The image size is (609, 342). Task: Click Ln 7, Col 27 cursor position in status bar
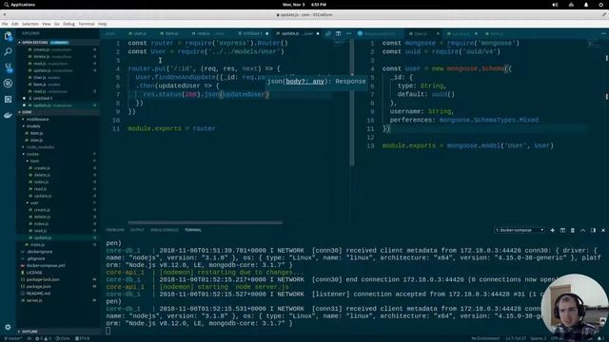(516, 338)
